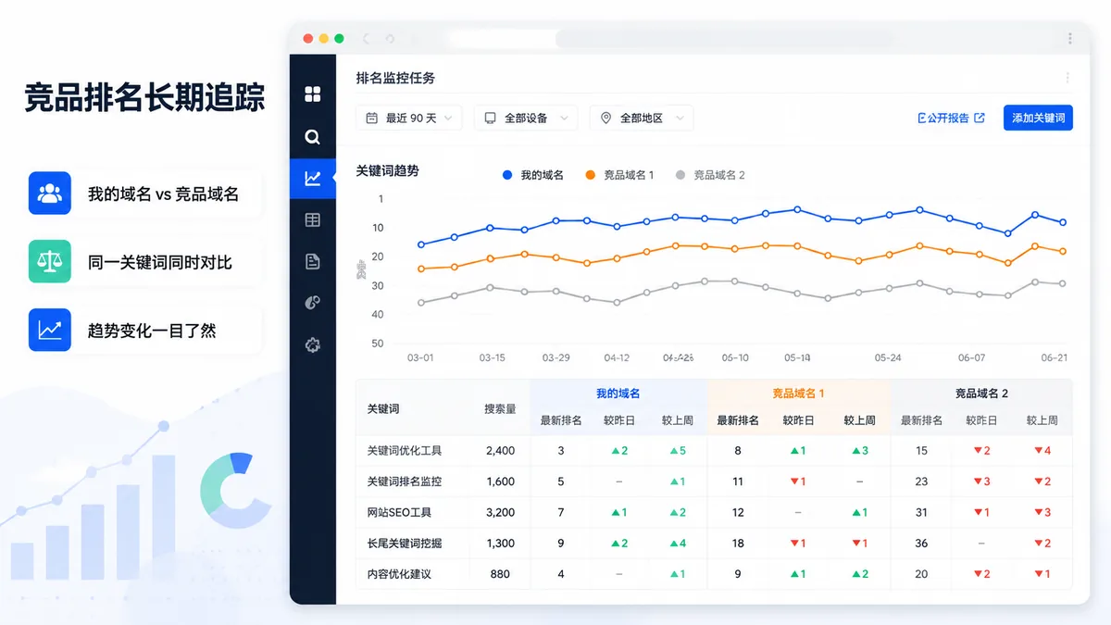Open the settings gear icon in sidebar
The width and height of the screenshot is (1111, 625).
313,345
